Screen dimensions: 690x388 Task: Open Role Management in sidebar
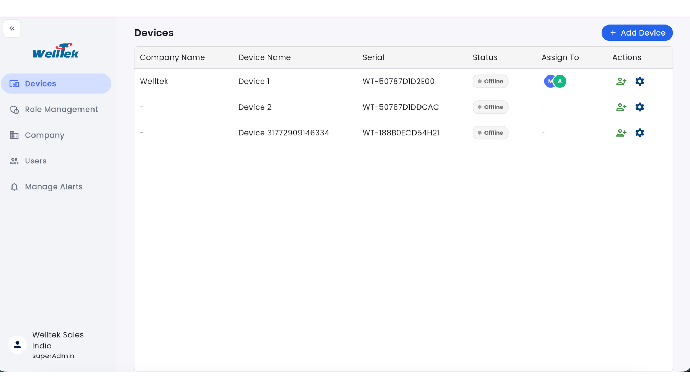[61, 110]
